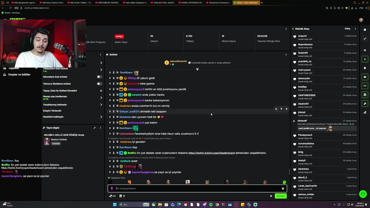Open Google Chrome from the taskbar
The height and width of the screenshot is (208, 370).
(217, 205)
